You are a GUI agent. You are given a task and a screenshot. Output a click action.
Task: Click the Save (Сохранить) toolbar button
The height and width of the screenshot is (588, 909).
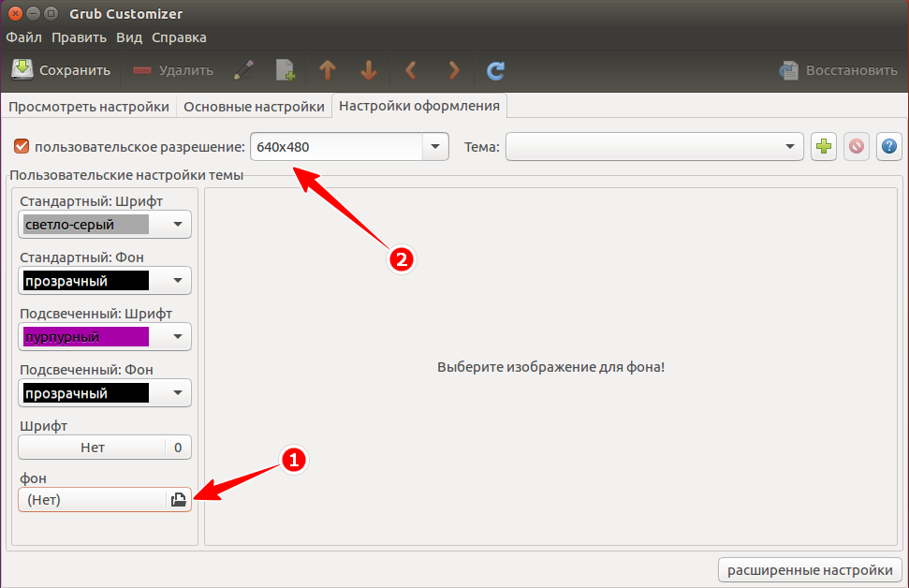click(61, 70)
